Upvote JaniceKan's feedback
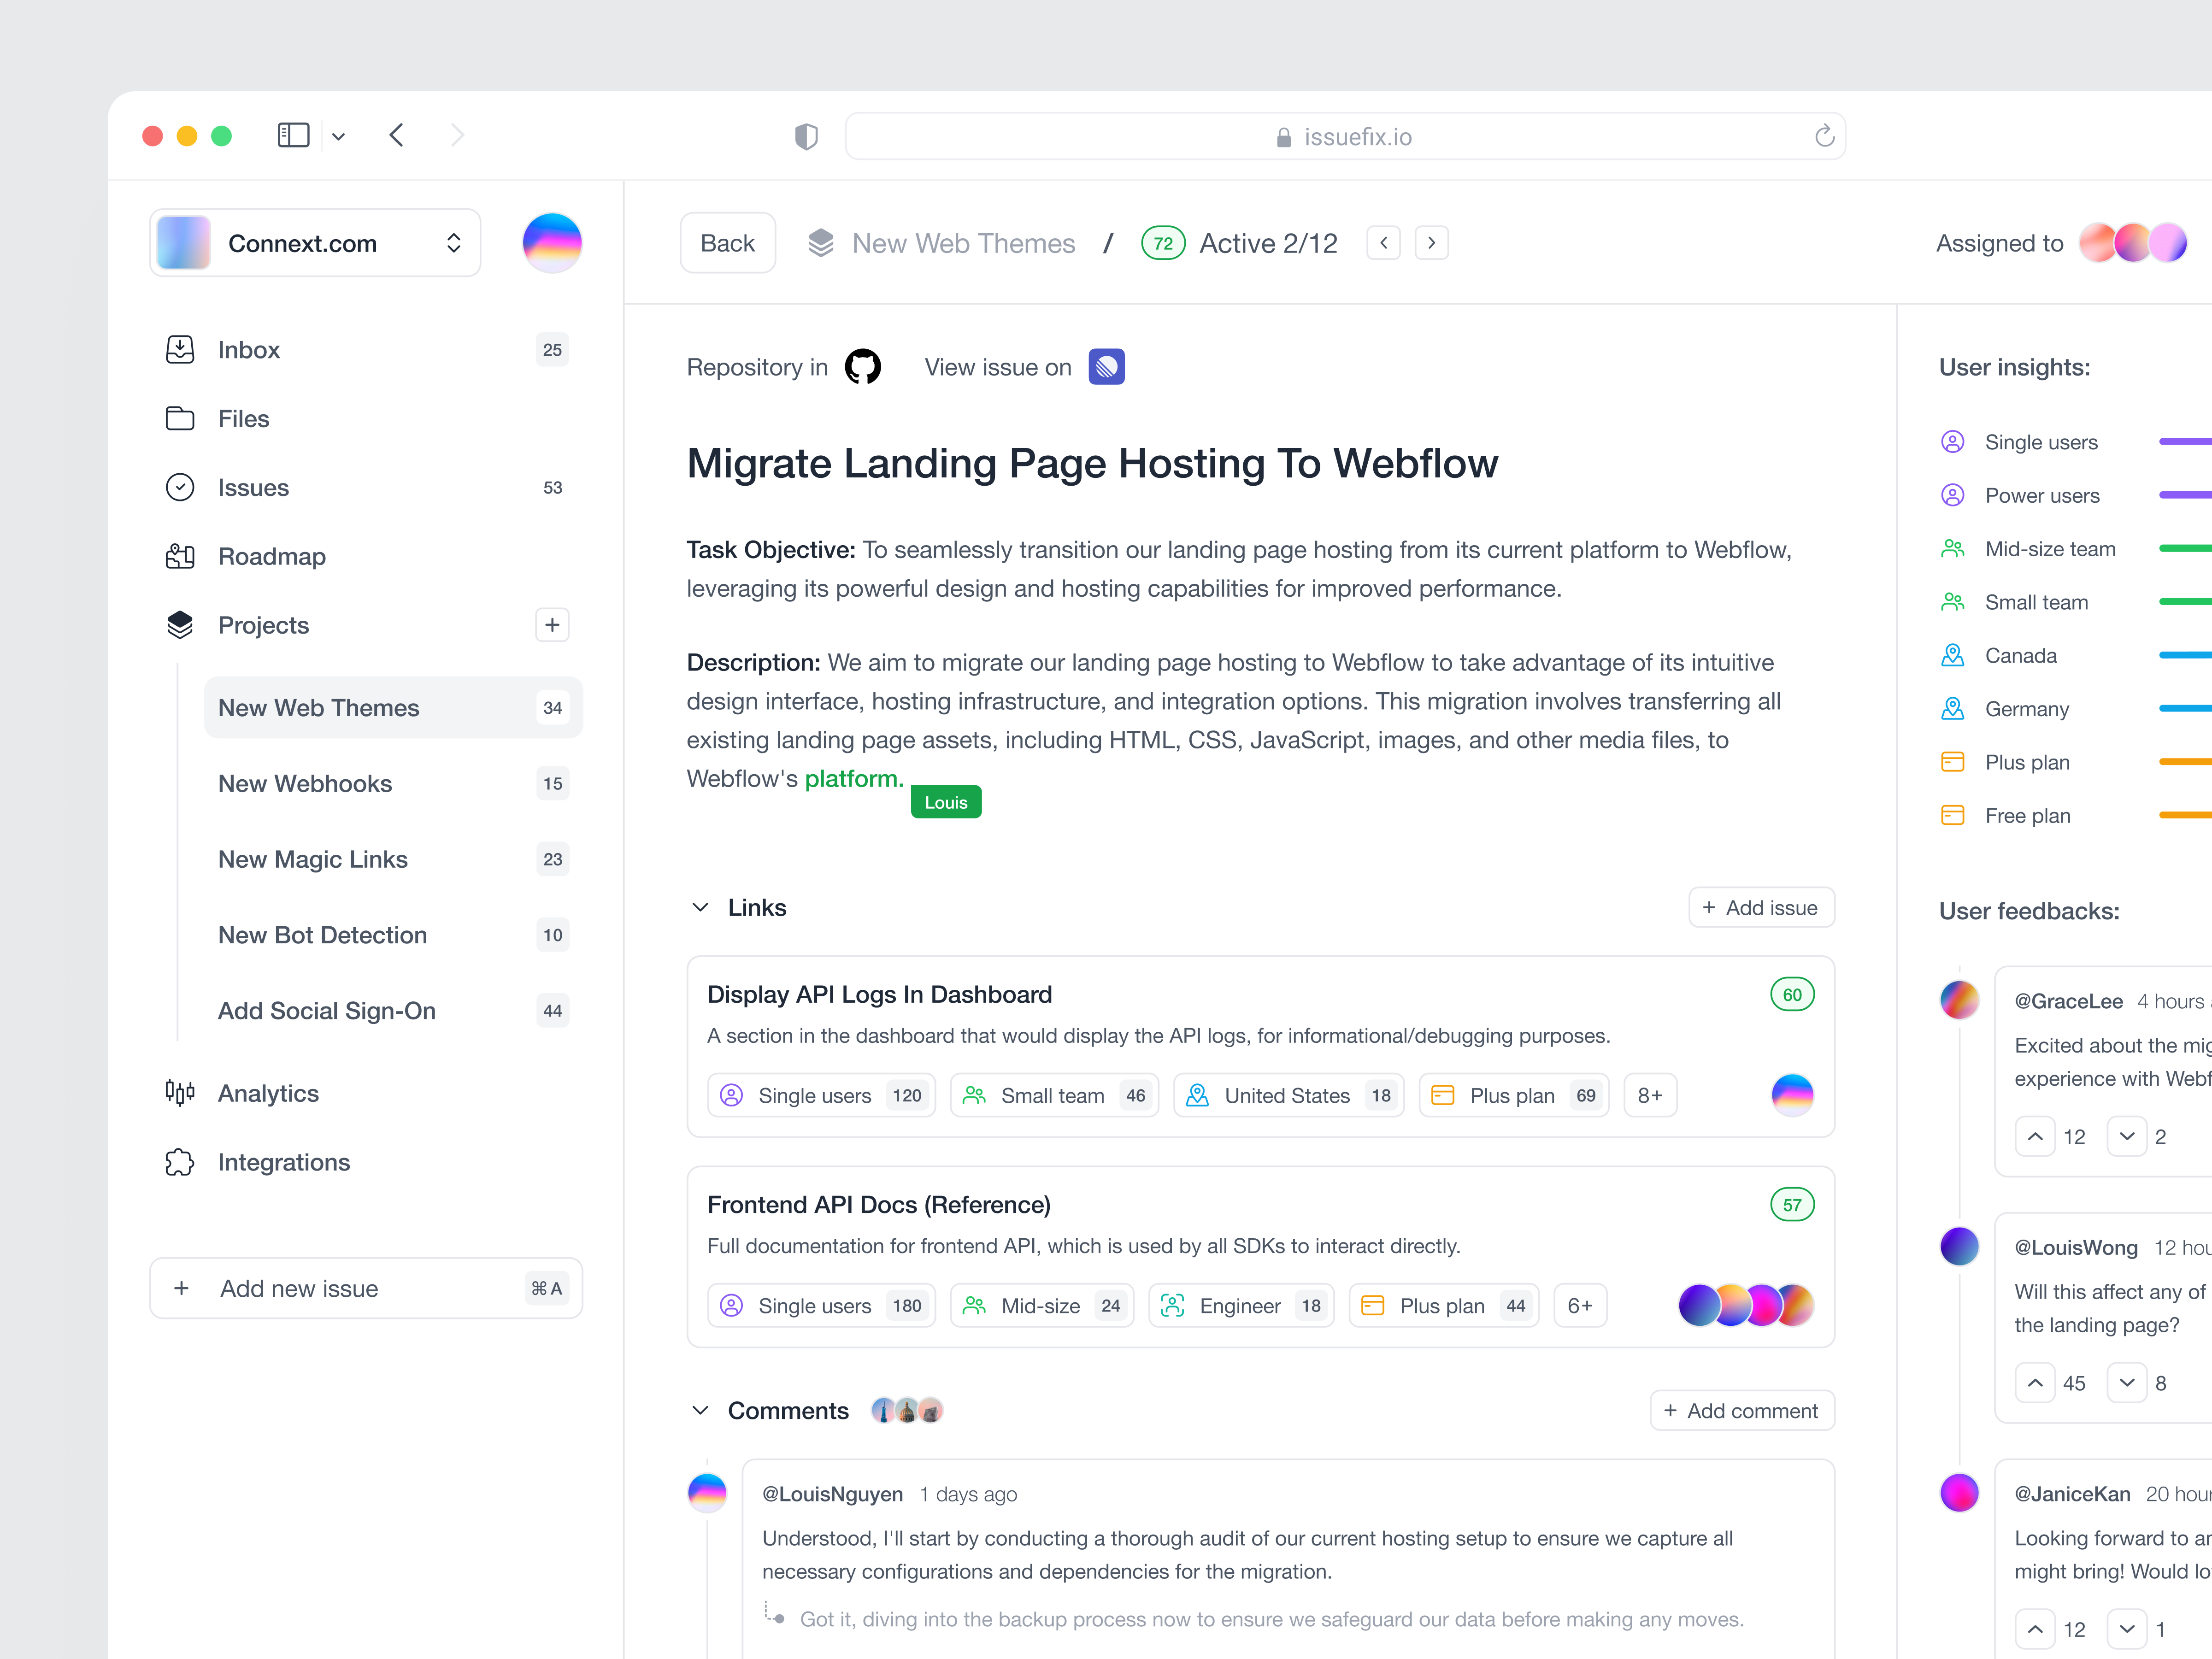The width and height of the screenshot is (2212, 1659). [x=2035, y=1630]
